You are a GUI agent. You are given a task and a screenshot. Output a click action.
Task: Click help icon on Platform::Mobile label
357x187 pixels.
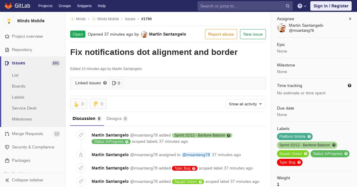pos(309,137)
